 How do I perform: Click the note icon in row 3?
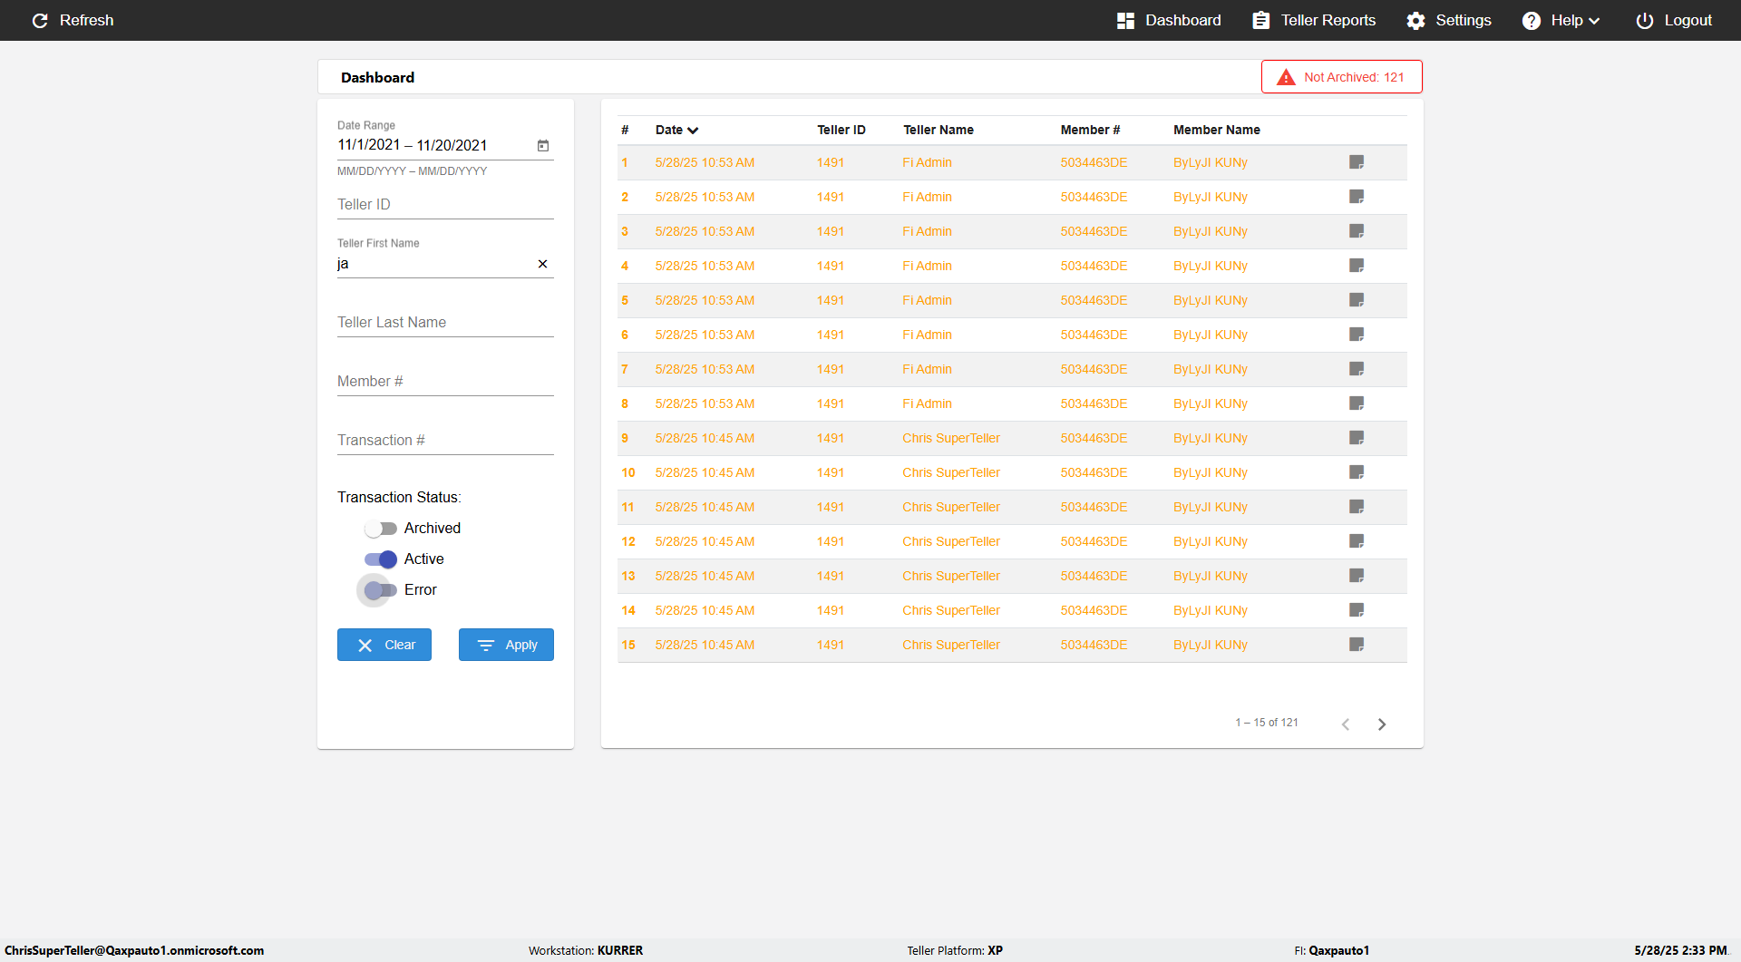1357,231
